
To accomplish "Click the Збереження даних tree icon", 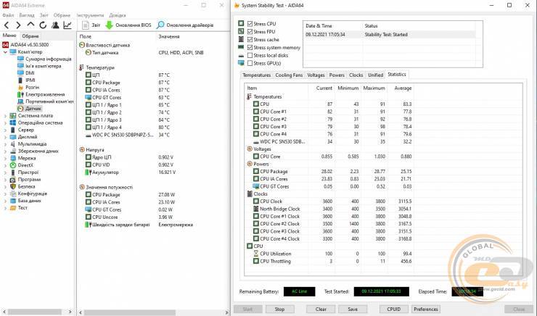I will tap(12, 151).
